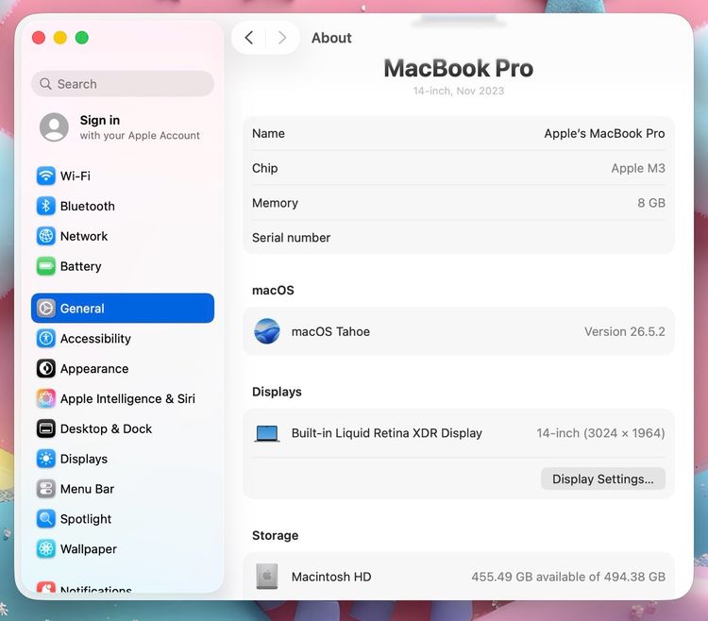Image resolution: width=708 pixels, height=621 pixels.
Task: Click the Wallpaper flower icon
Action: pos(45,548)
